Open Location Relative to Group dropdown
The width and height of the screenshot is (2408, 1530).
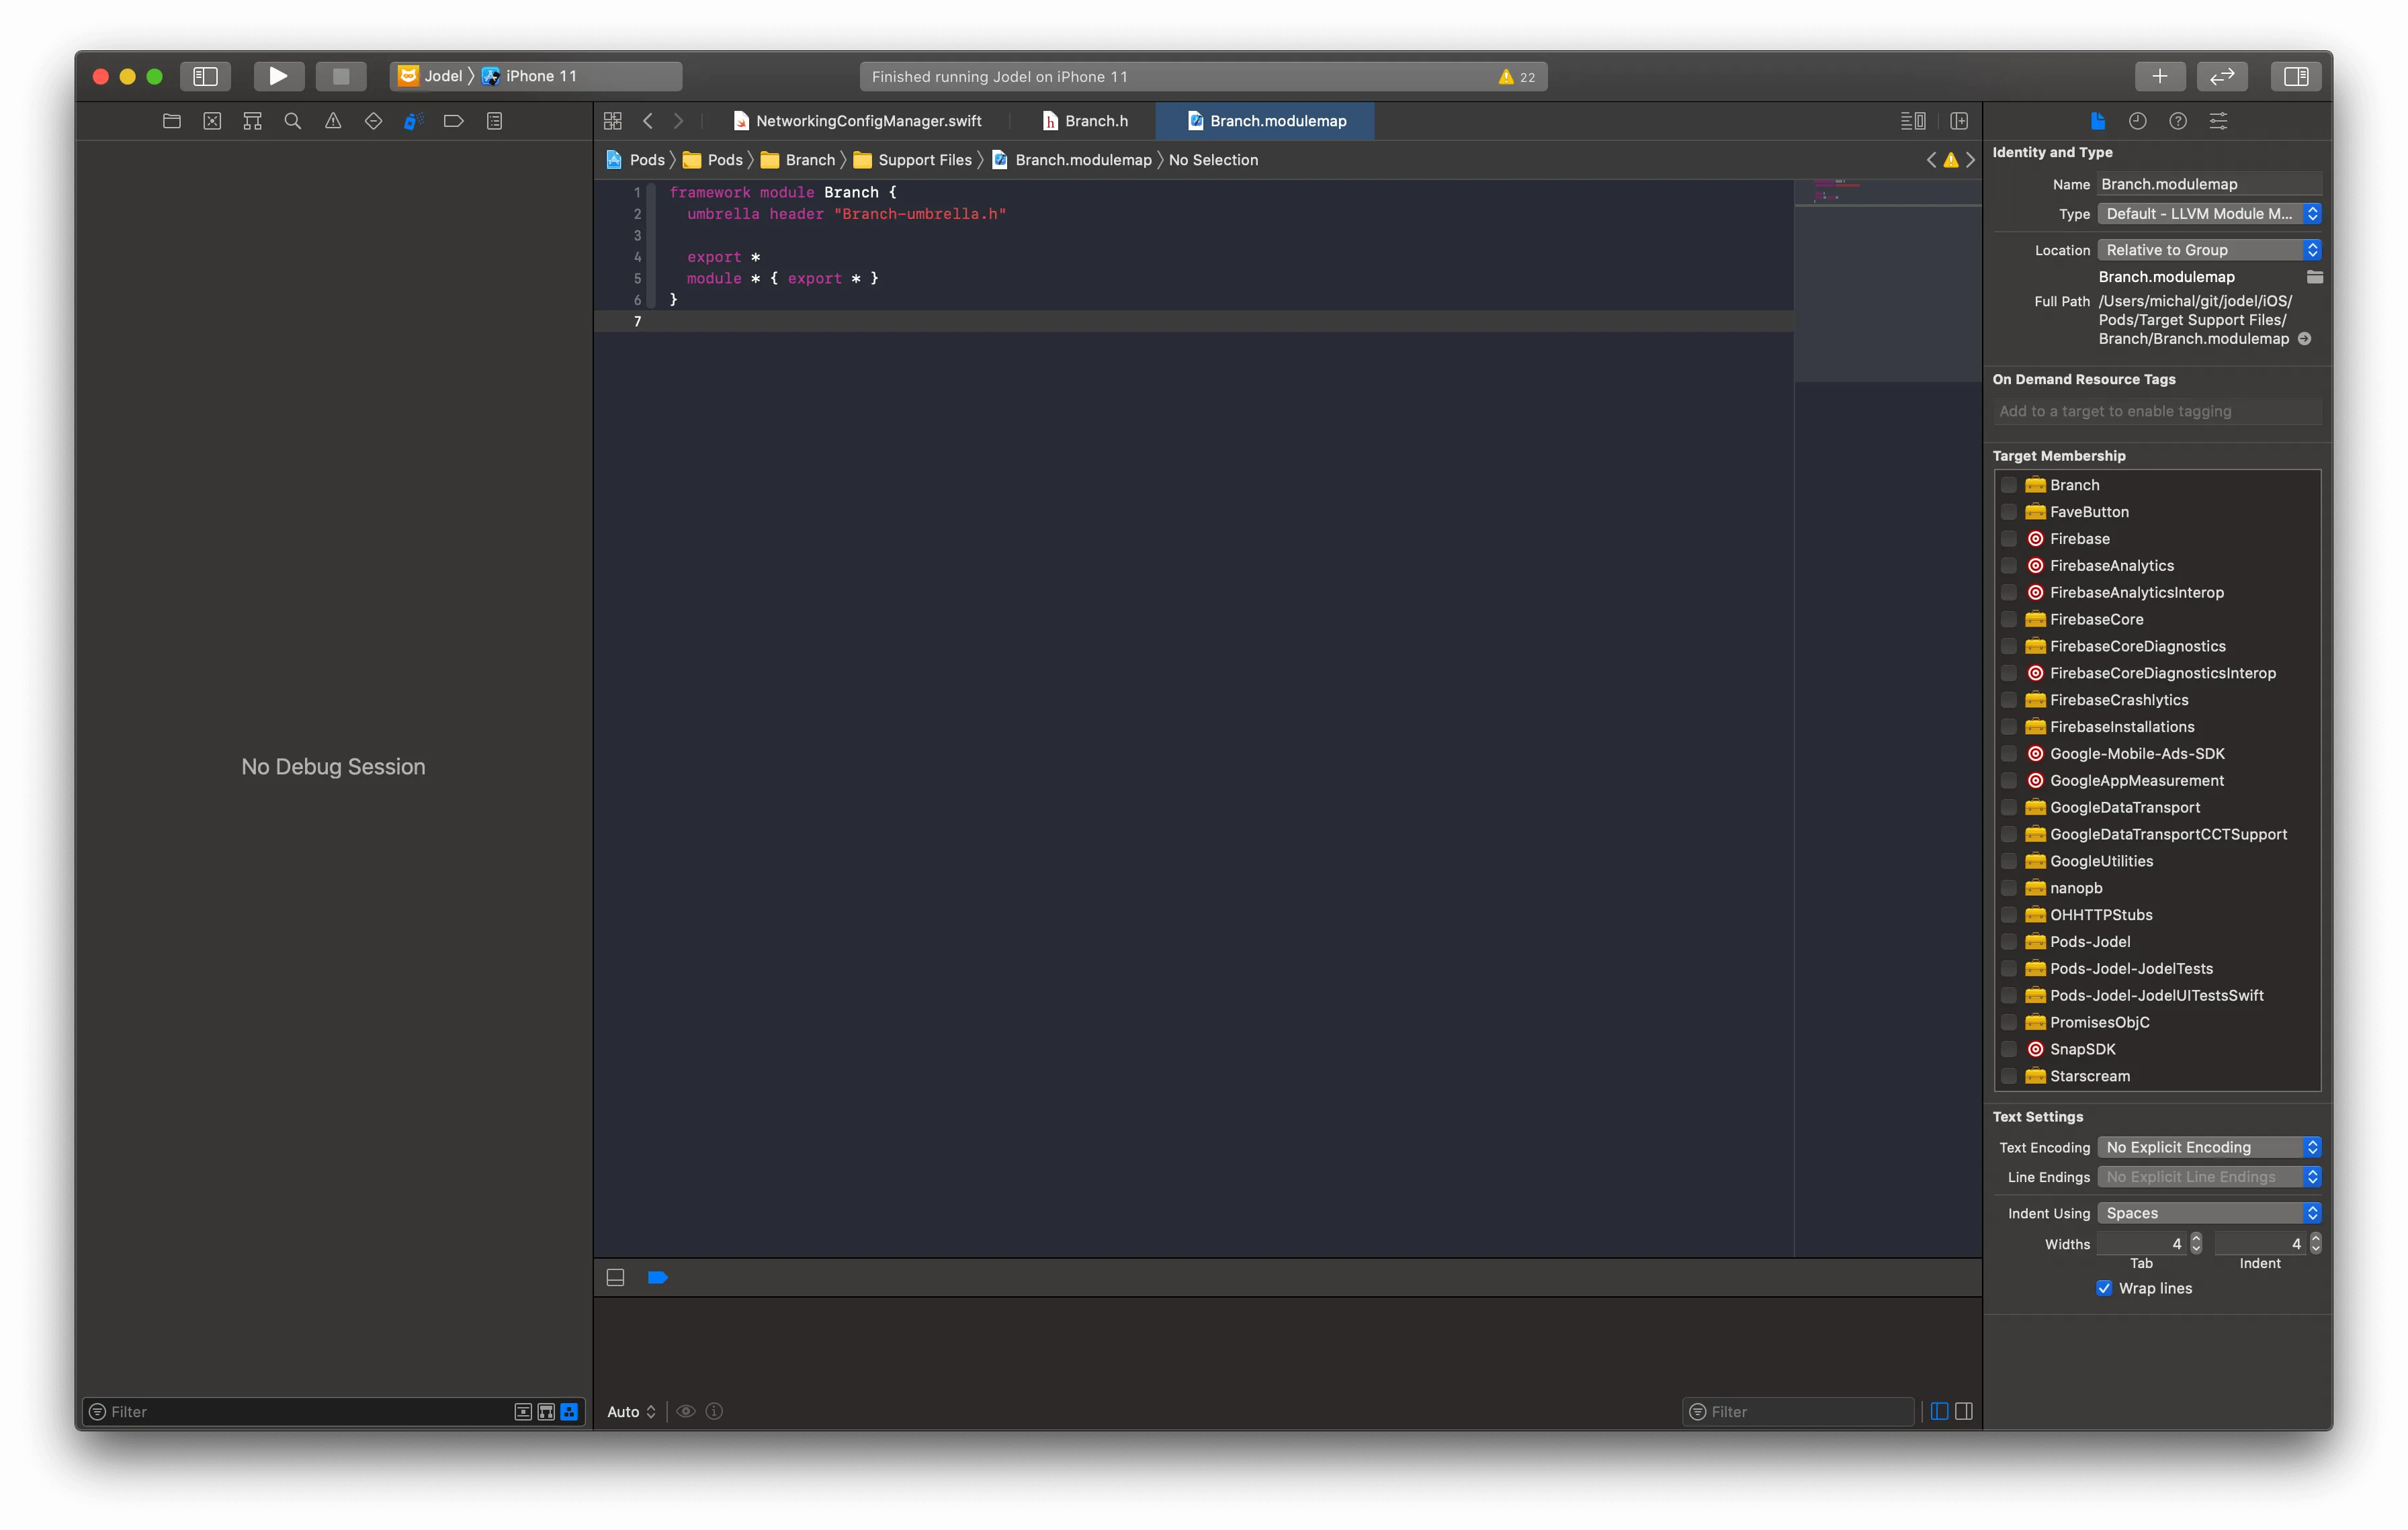click(2209, 250)
